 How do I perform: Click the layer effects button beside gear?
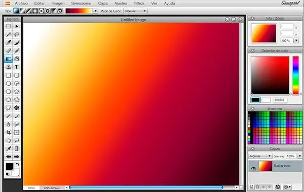pyautogui.click(x=278, y=187)
